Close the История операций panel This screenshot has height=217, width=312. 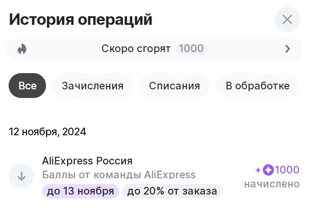pyautogui.click(x=287, y=20)
